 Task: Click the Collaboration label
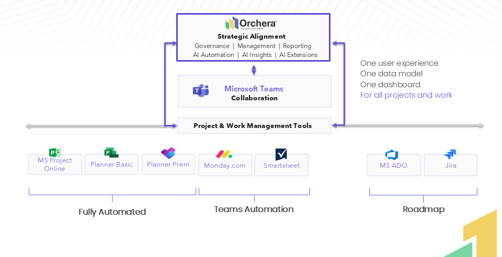click(x=254, y=98)
